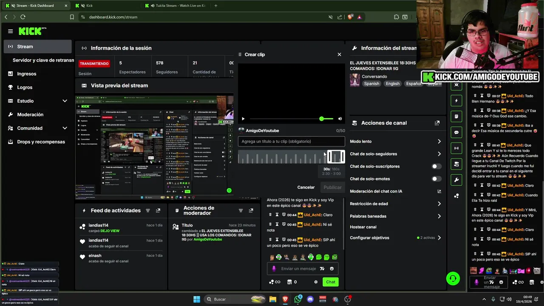Select the clip range handle on timeline

pyautogui.click(x=336, y=157)
